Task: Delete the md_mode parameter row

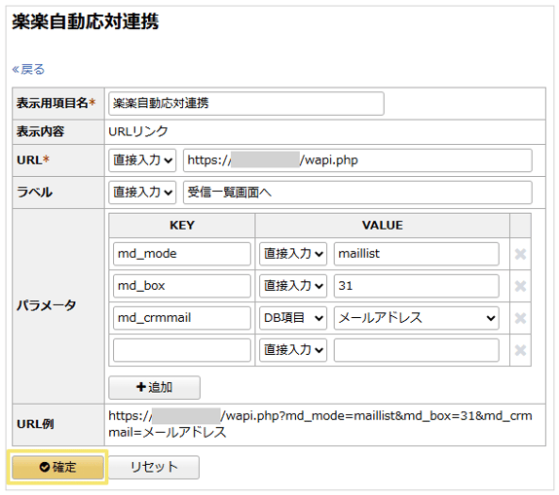Action: pyautogui.click(x=520, y=254)
